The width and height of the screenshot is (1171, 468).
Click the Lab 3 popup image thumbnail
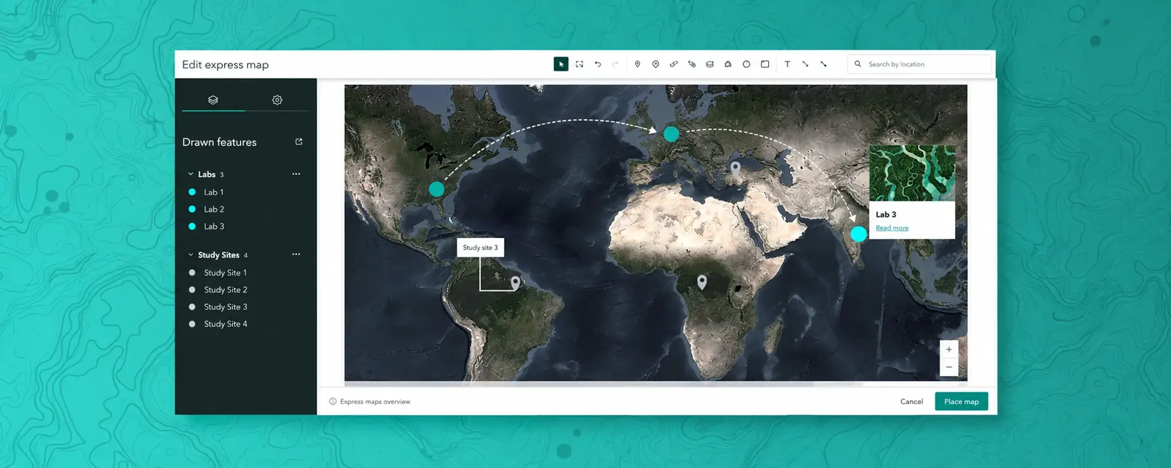tap(912, 173)
